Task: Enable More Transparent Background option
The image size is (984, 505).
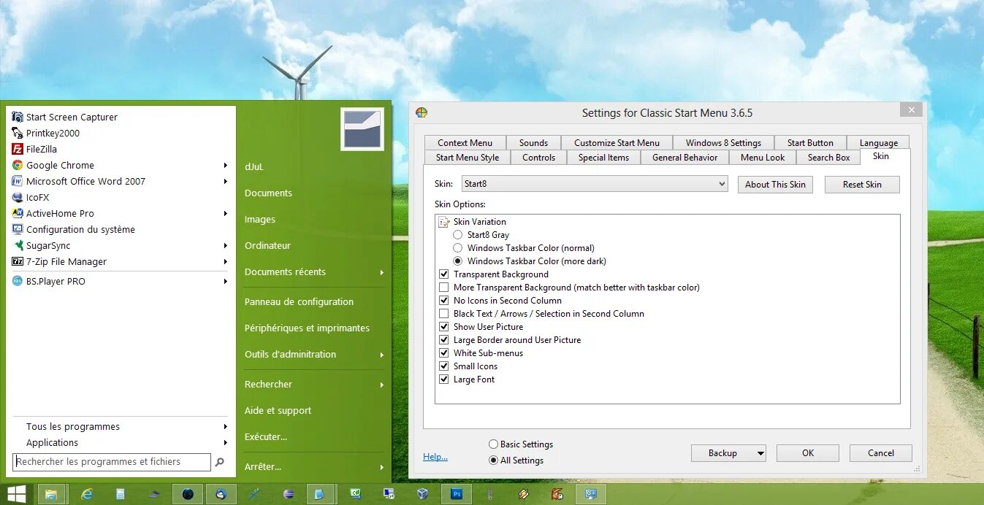Action: (x=443, y=288)
